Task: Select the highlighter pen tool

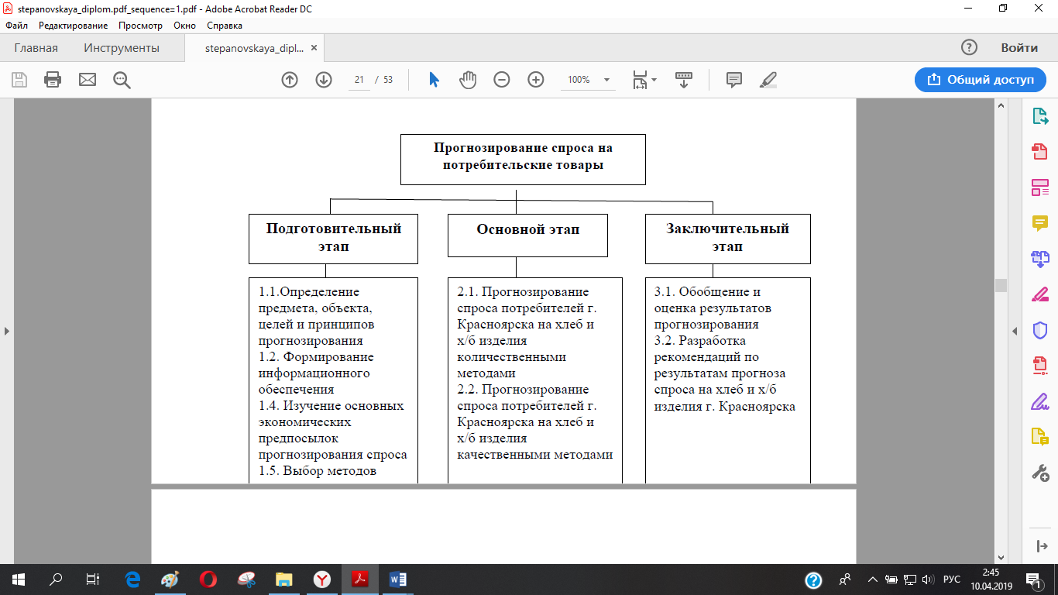Action: [x=768, y=80]
